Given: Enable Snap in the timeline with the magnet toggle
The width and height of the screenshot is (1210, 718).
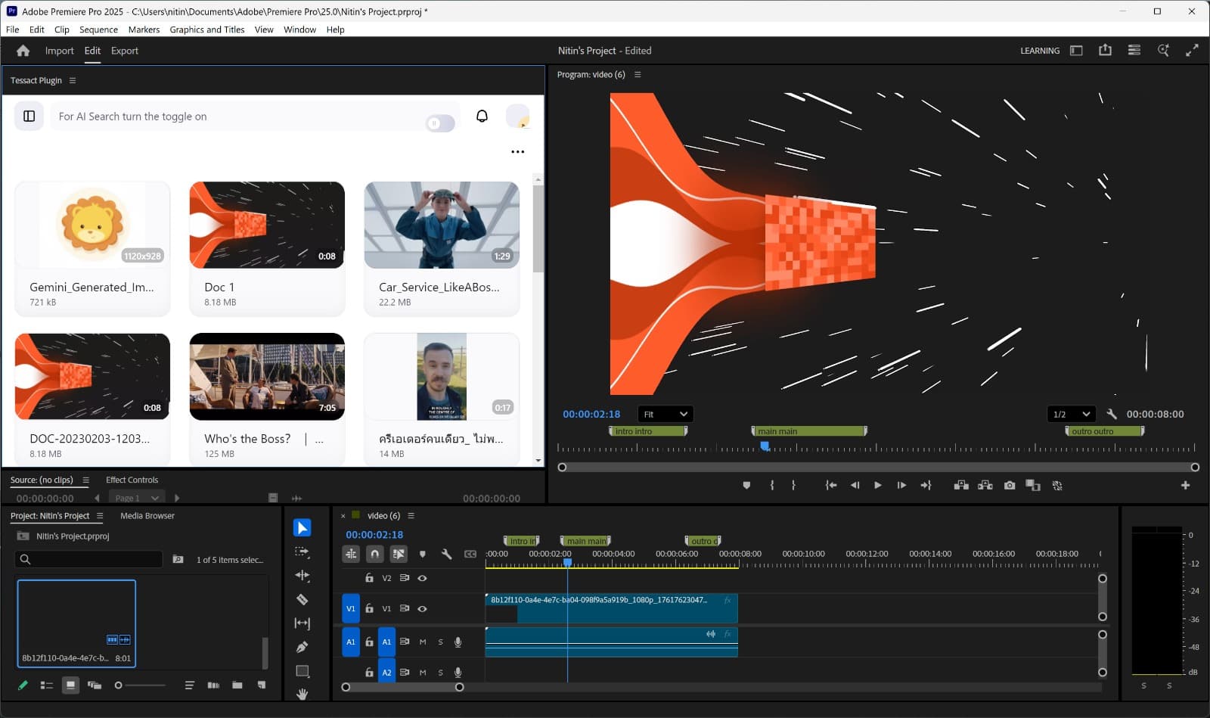Looking at the screenshot, I should [374, 554].
